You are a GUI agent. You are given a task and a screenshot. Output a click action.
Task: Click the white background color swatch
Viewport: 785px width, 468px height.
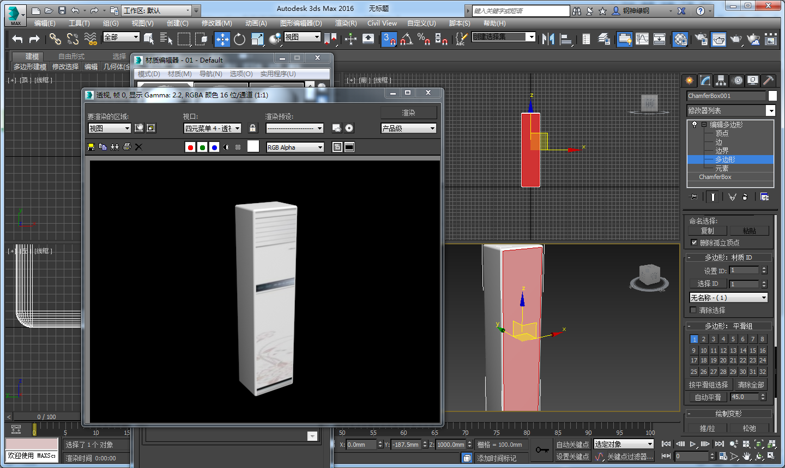click(253, 146)
